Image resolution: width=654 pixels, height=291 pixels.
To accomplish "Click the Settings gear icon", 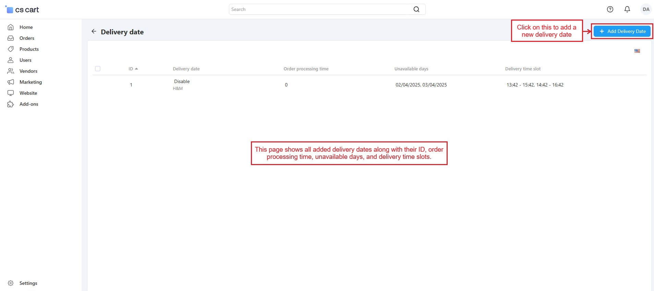I will (x=11, y=283).
